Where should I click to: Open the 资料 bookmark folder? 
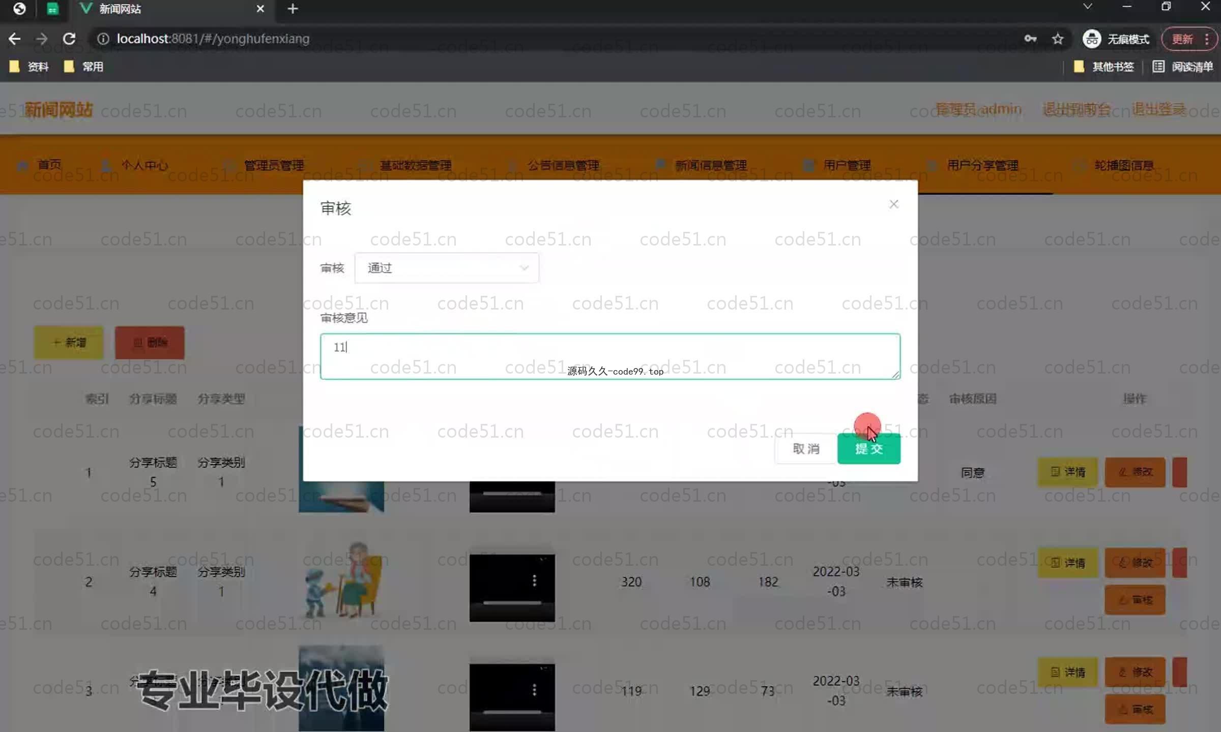pyautogui.click(x=29, y=67)
